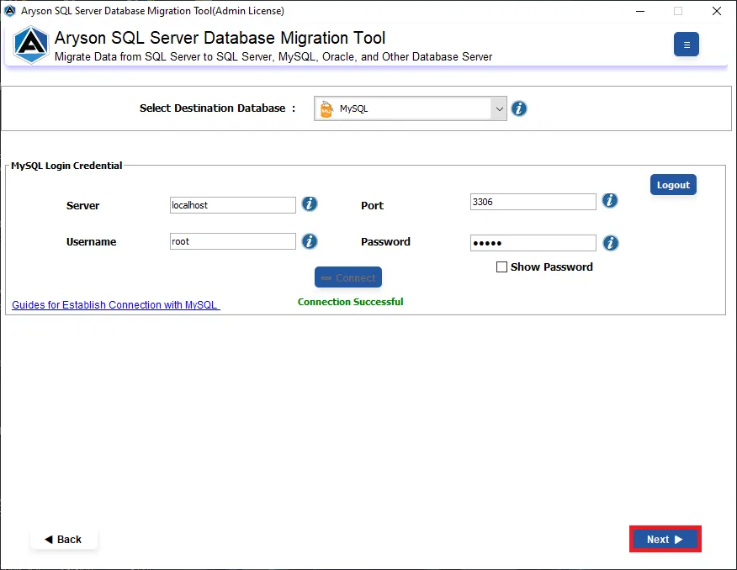Click info icon next to Port field
The width and height of the screenshot is (737, 570).
[x=610, y=201]
